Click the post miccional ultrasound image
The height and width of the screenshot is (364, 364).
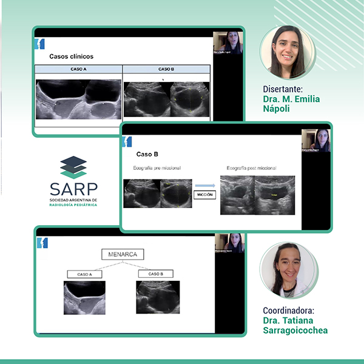coord(257,195)
